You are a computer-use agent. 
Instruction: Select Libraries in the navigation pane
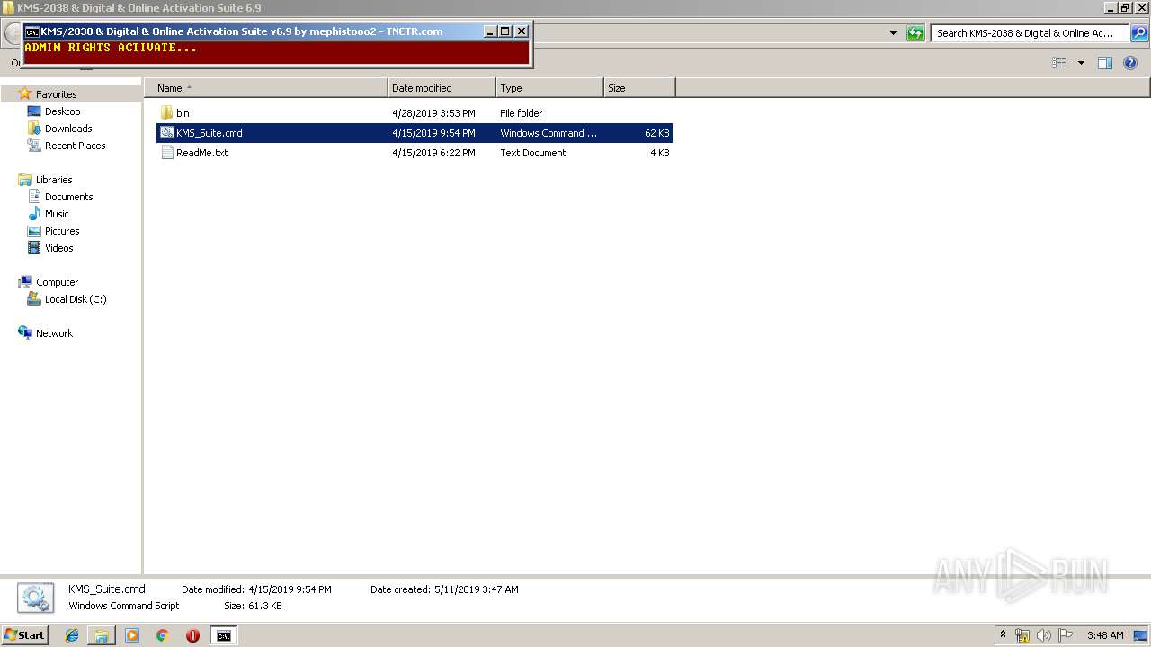(54, 180)
